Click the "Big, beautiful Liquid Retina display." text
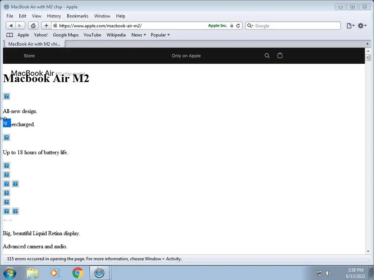 (x=42, y=233)
